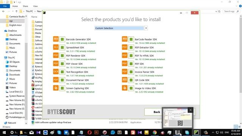Open Explorer help question mark icon
This screenshot has width=242, height=136.
pyautogui.click(x=240, y=6)
